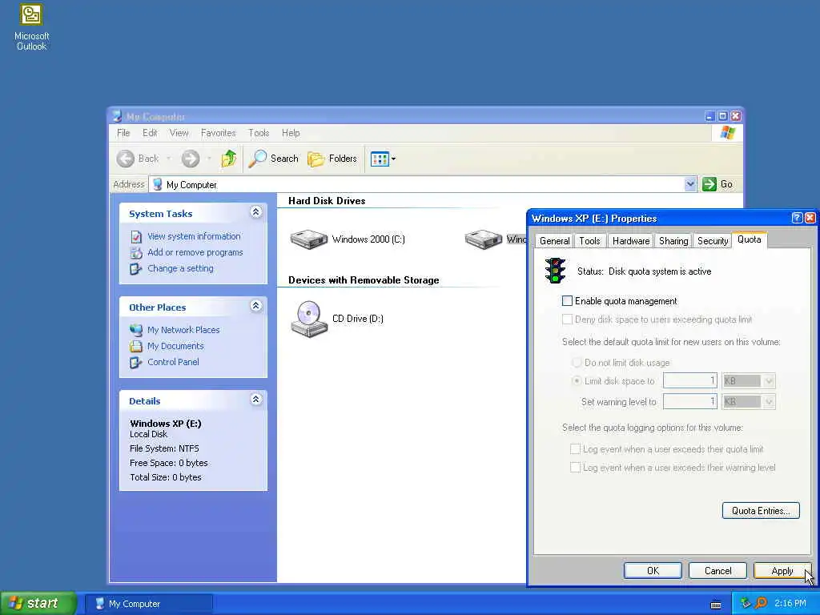The image size is (820, 615).
Task: Click View system information link
Action: [x=194, y=236]
